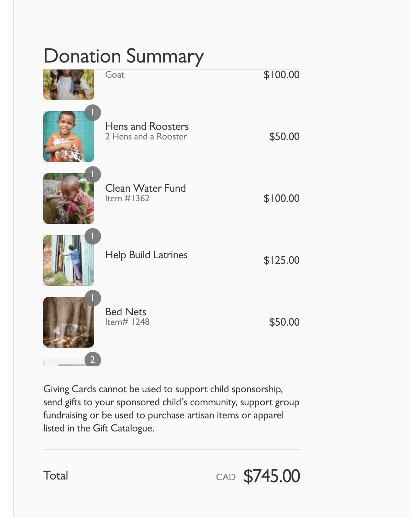Click the Donation Summary heading

[x=124, y=56]
